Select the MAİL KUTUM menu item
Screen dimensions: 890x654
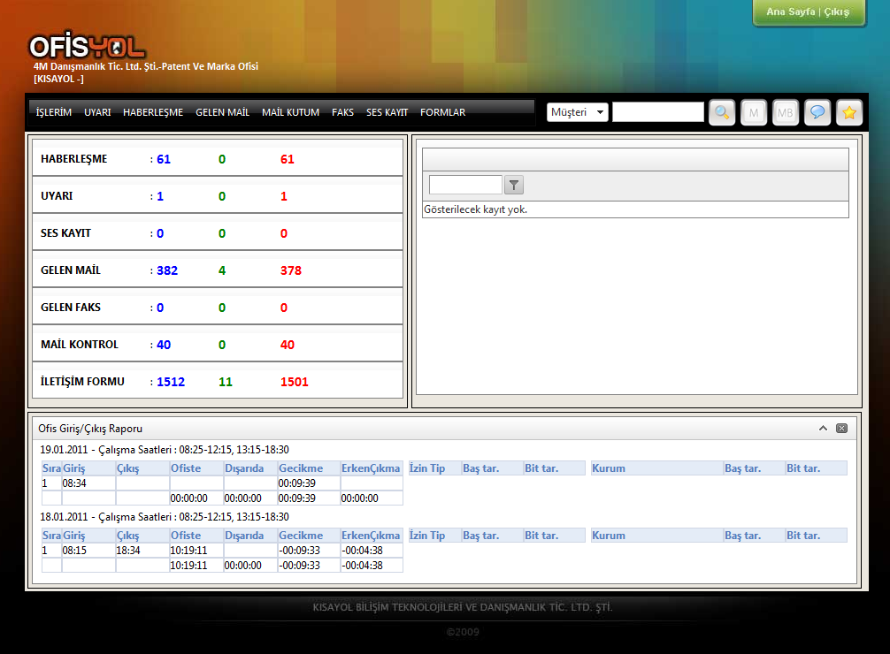290,112
